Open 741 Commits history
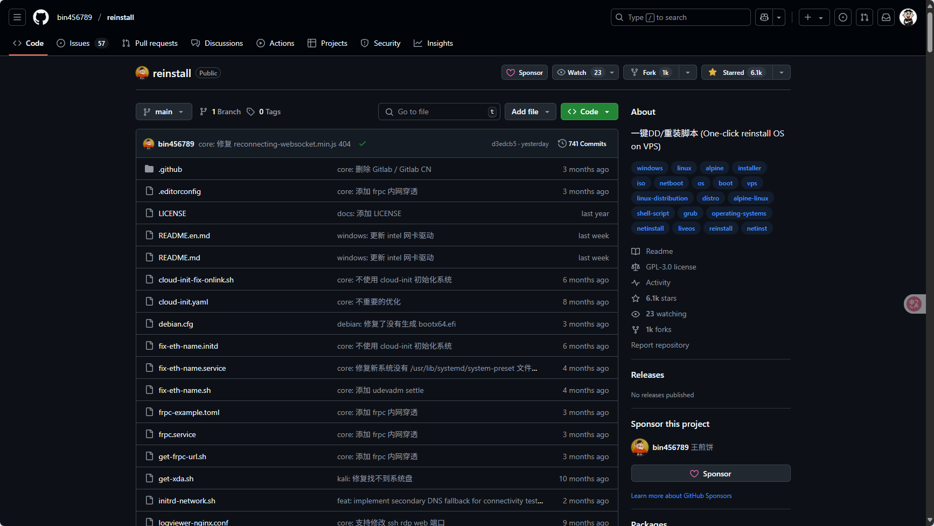934x526 pixels. coord(582,144)
